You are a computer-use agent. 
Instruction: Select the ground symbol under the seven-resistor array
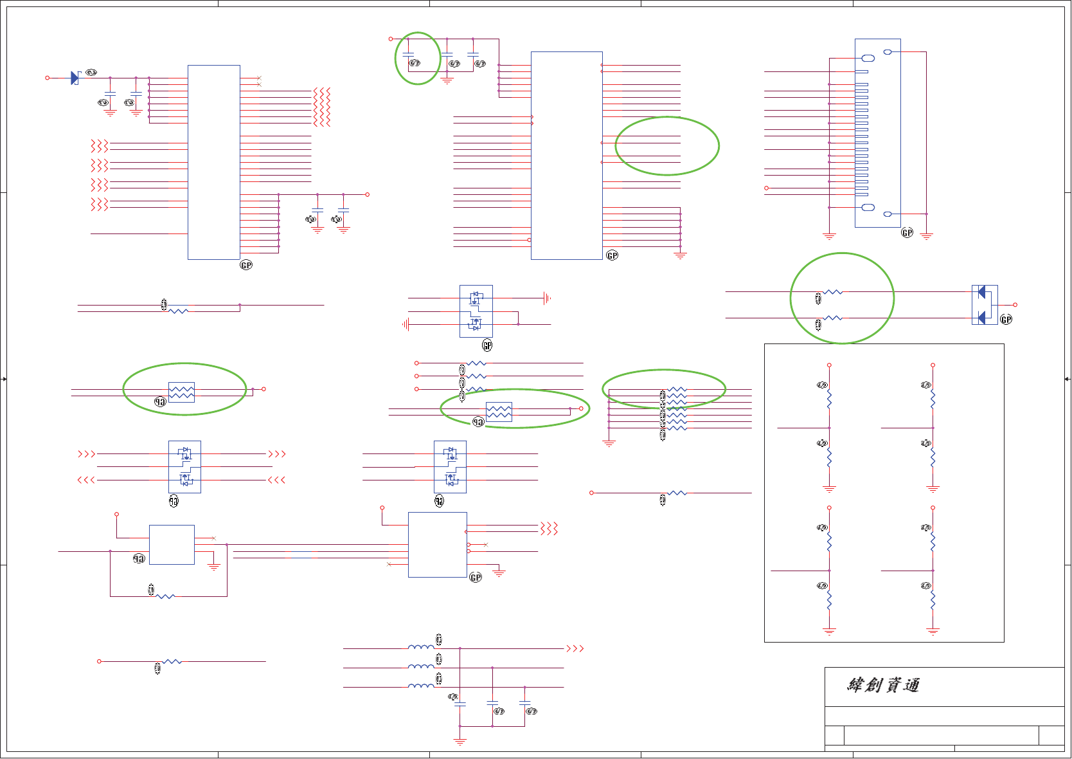coord(609,444)
